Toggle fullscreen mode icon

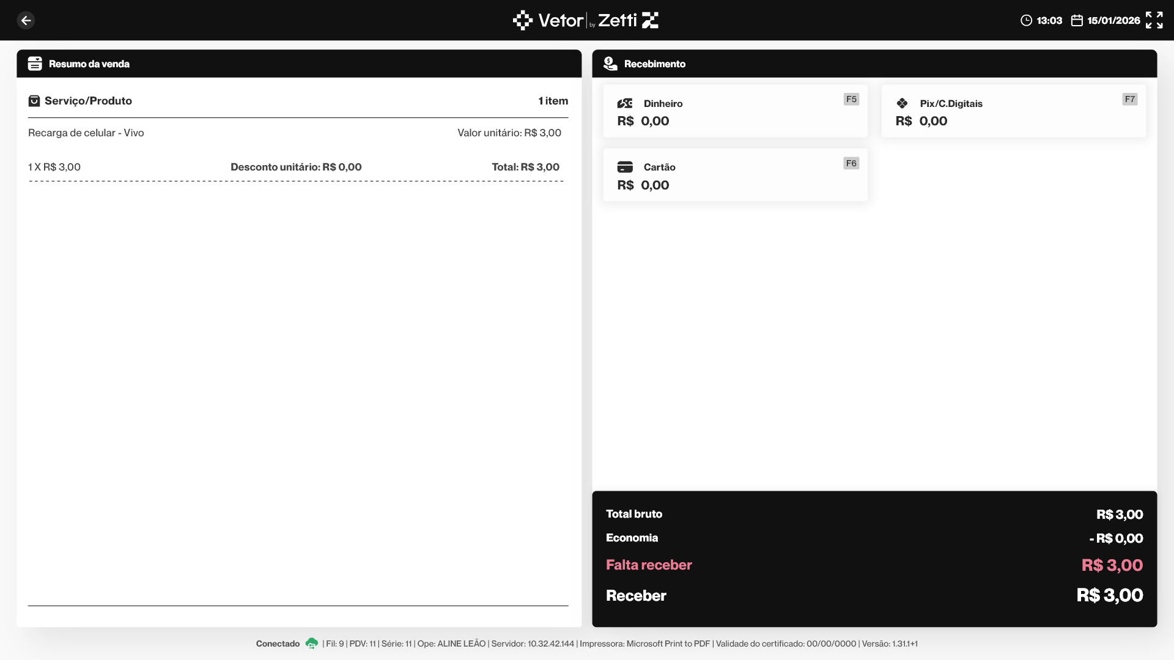tap(1154, 20)
